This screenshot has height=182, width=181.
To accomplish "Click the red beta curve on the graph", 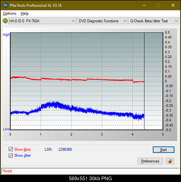I will (x=78, y=80).
